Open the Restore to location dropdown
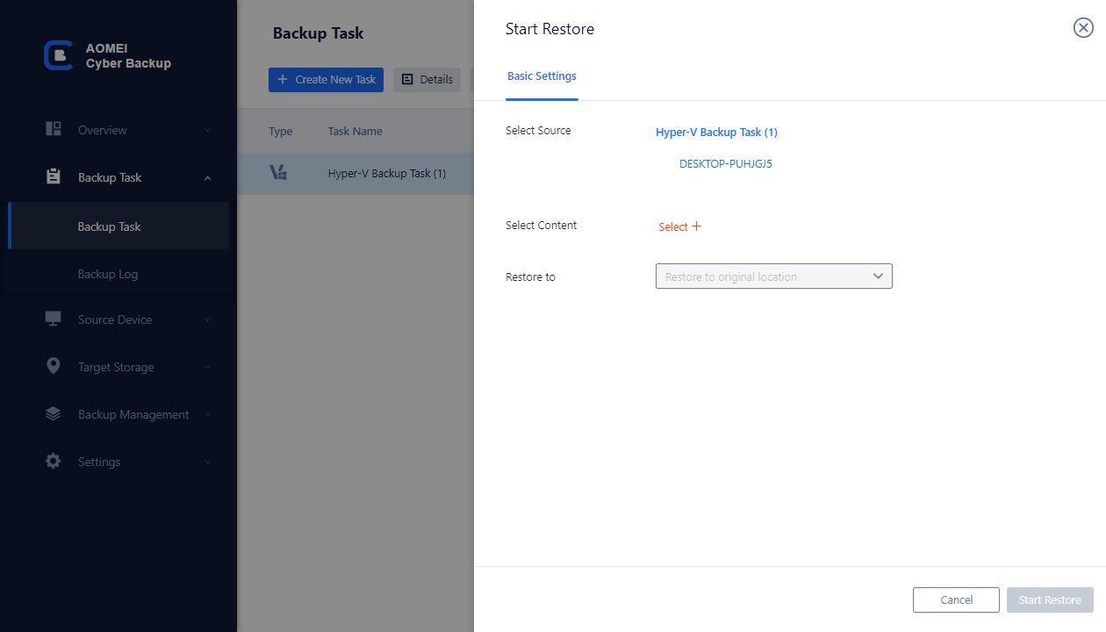1106x632 pixels. [773, 276]
